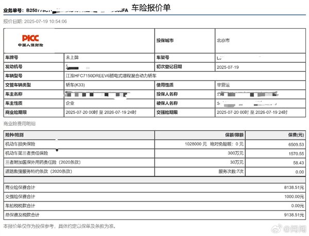Click the 车辆型号 江淮HFC7150DREEV6 cell
Viewport: 309px width, 236px height.
185,76
